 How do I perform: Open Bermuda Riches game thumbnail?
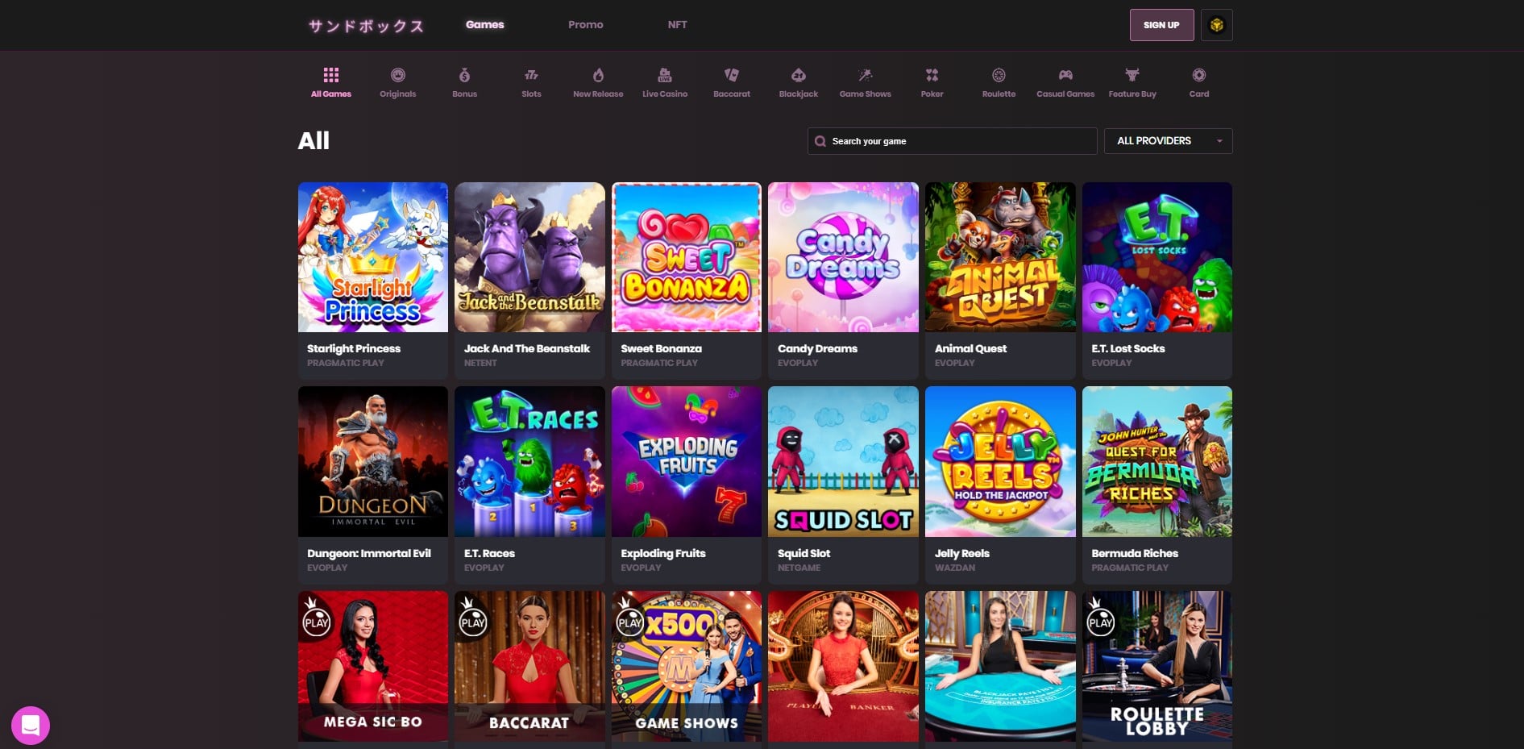click(1157, 461)
